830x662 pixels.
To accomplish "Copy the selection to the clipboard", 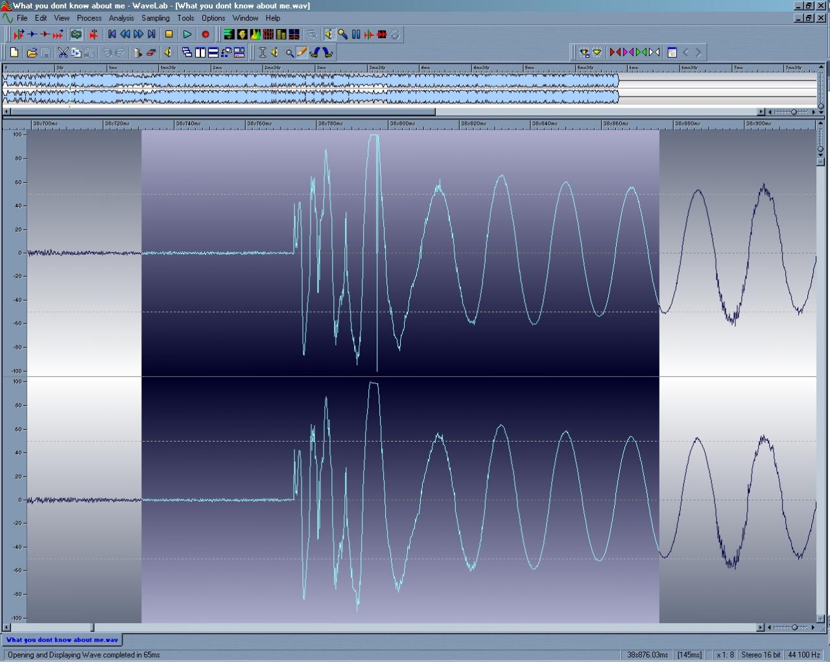I will point(76,53).
